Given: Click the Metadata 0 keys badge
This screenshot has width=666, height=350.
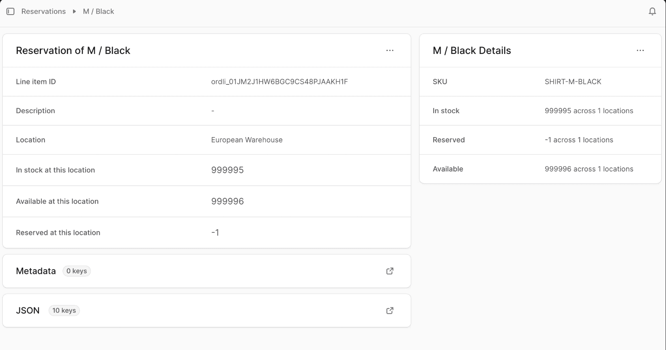Looking at the screenshot, I should click(x=77, y=271).
